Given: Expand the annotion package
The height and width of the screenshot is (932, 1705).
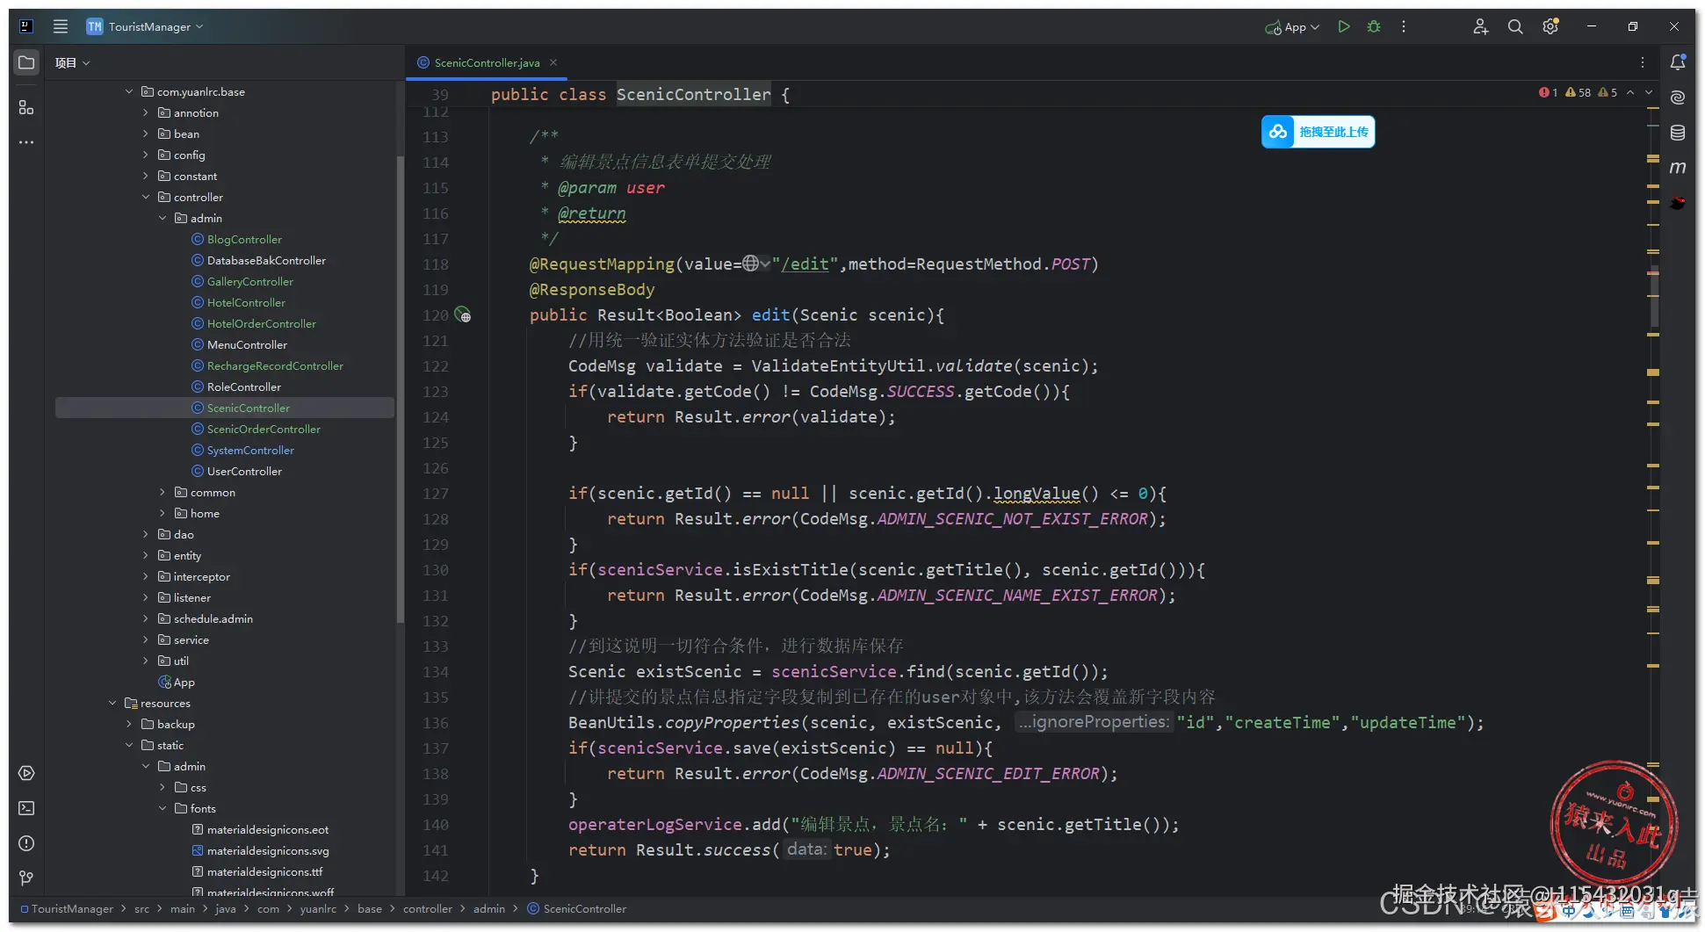Looking at the screenshot, I should pos(146,112).
